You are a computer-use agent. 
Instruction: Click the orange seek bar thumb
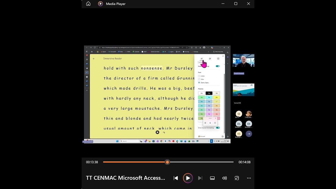pos(167,162)
